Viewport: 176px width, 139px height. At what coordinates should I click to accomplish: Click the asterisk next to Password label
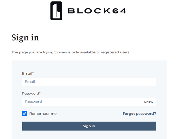point(40,93)
